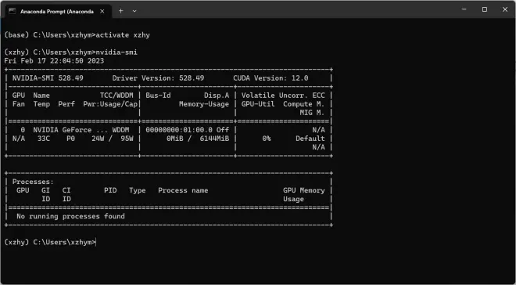Close the terminal window
Screen dimensions: 516x285
pos(505,9)
